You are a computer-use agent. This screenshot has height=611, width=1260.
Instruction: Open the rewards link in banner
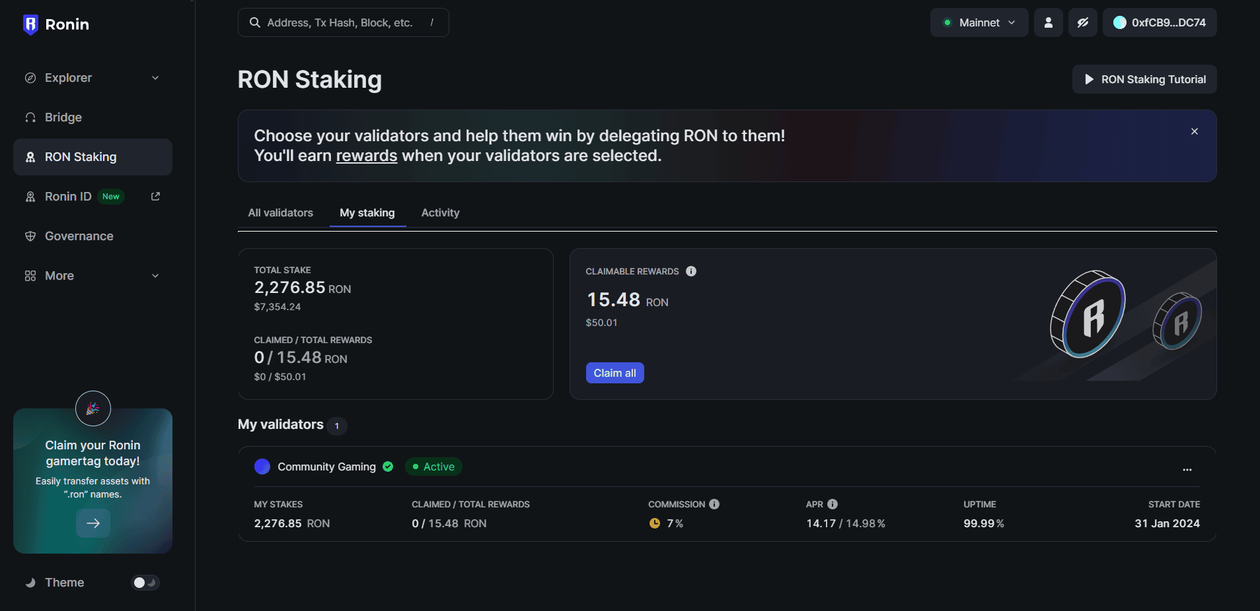pyautogui.click(x=367, y=156)
